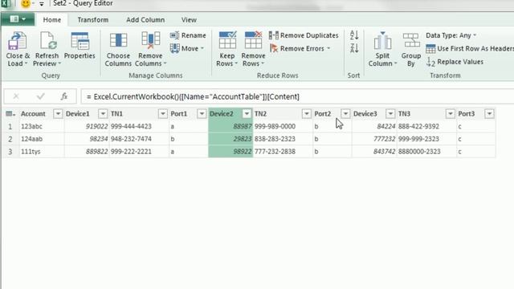Open the Port1 column filter dropdown
514x289 pixels.
click(x=202, y=114)
